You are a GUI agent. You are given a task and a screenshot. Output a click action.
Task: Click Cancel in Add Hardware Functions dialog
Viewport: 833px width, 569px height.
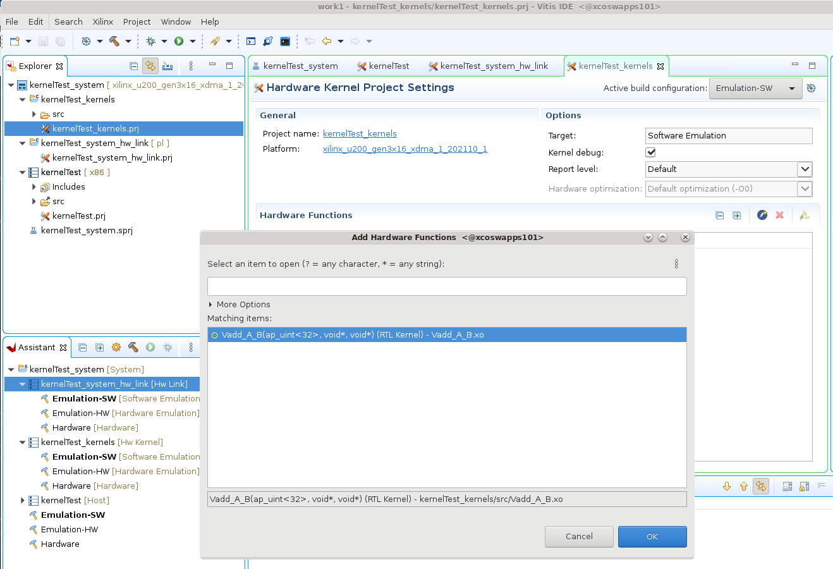point(579,536)
